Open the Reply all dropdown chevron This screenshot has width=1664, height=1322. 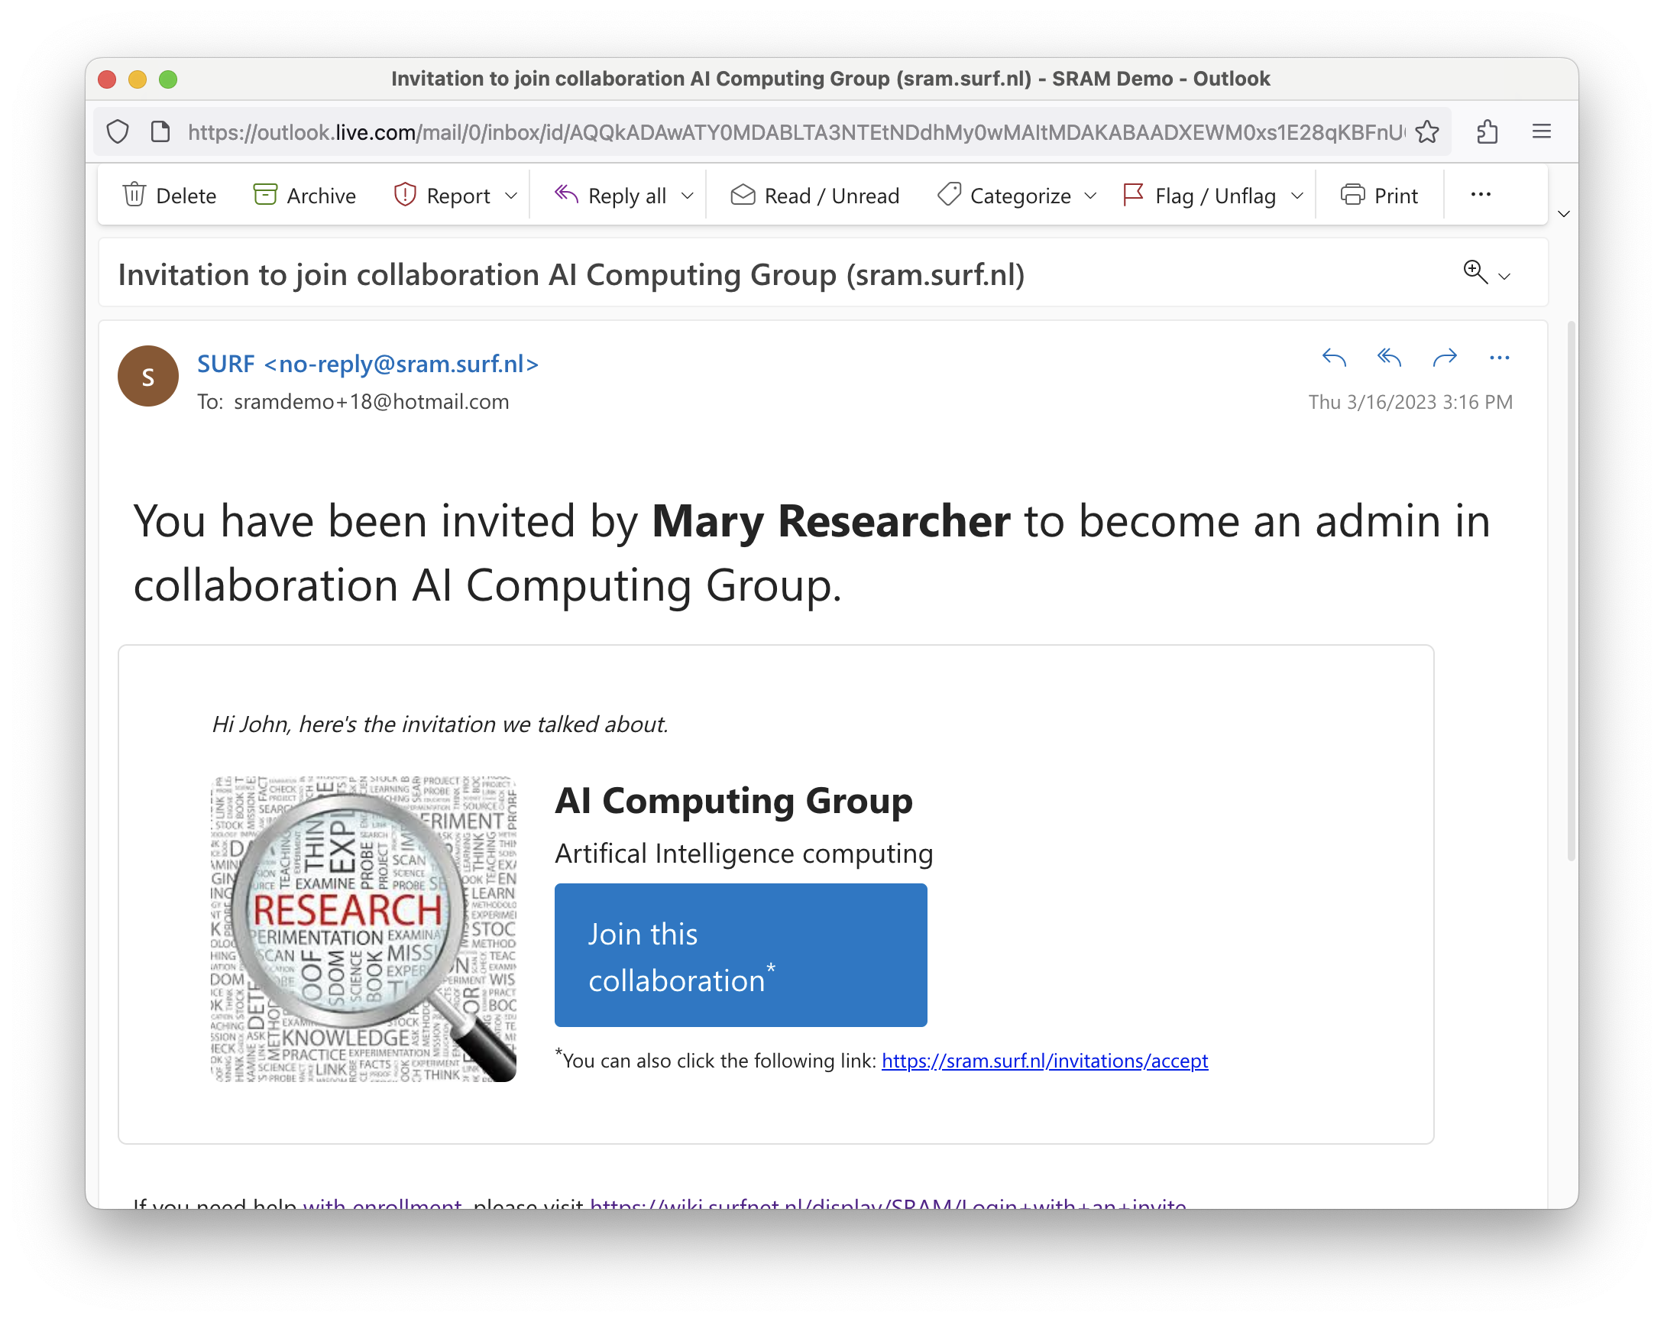[x=688, y=196]
